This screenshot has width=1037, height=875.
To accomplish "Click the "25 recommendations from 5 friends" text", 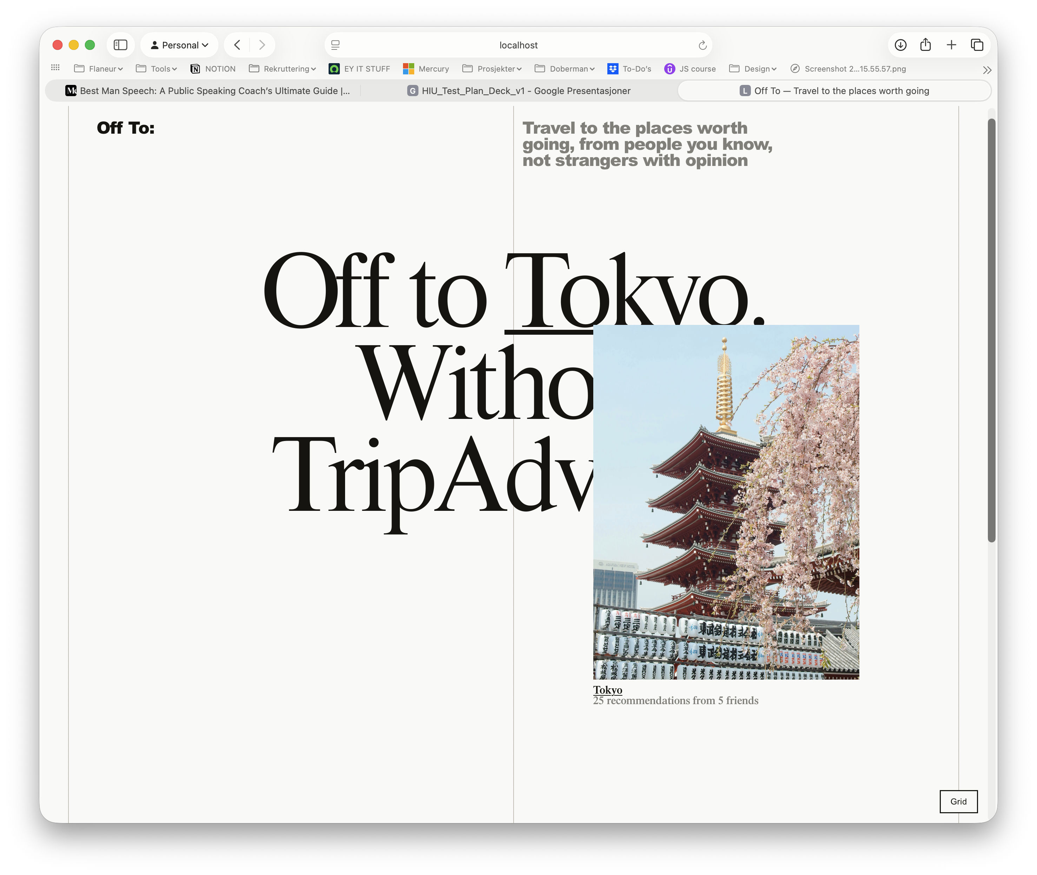I will click(x=676, y=700).
